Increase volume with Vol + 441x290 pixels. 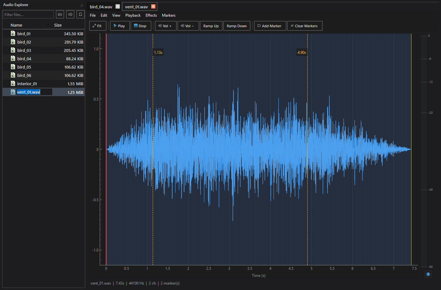(x=165, y=26)
